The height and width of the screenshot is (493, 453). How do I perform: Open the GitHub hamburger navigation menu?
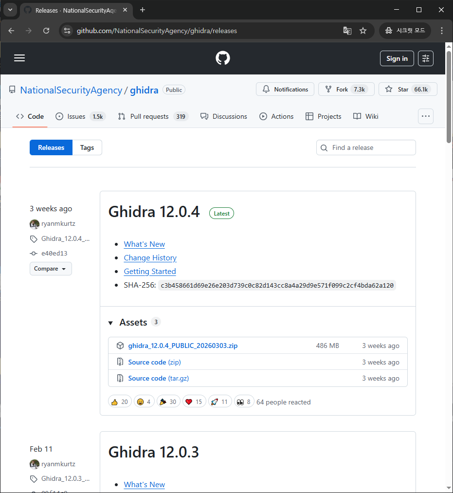(19, 58)
